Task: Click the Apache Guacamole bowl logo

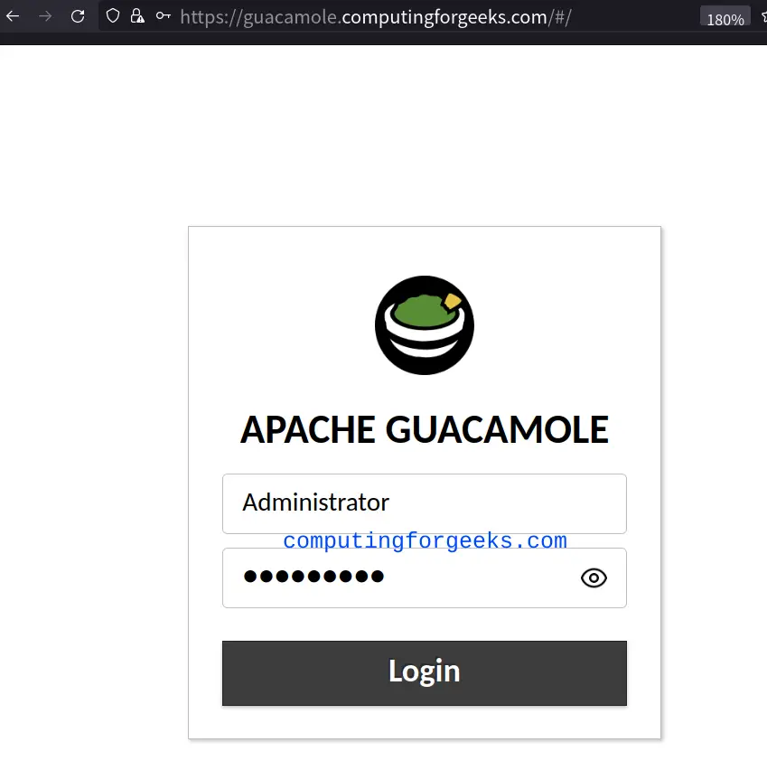Action: pyautogui.click(x=425, y=325)
